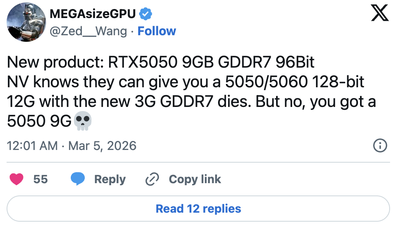Click the blue verified badge

point(146,14)
